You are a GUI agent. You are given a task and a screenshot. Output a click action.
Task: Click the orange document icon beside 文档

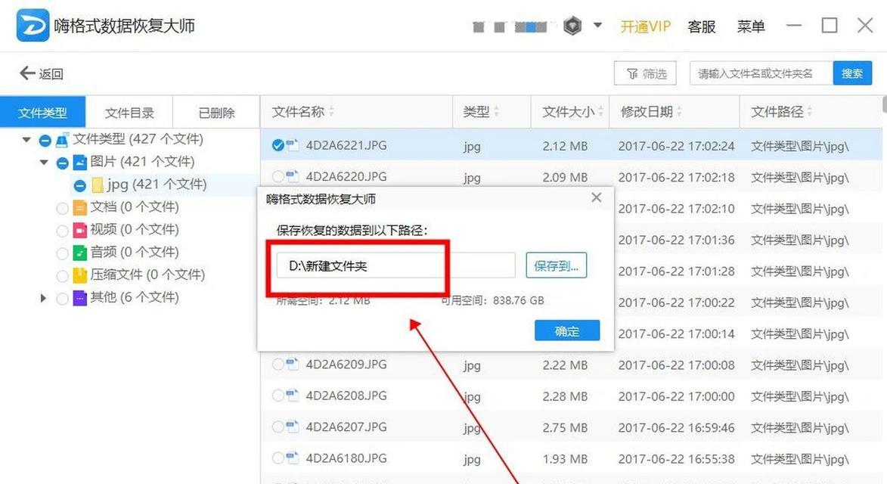click(x=79, y=207)
